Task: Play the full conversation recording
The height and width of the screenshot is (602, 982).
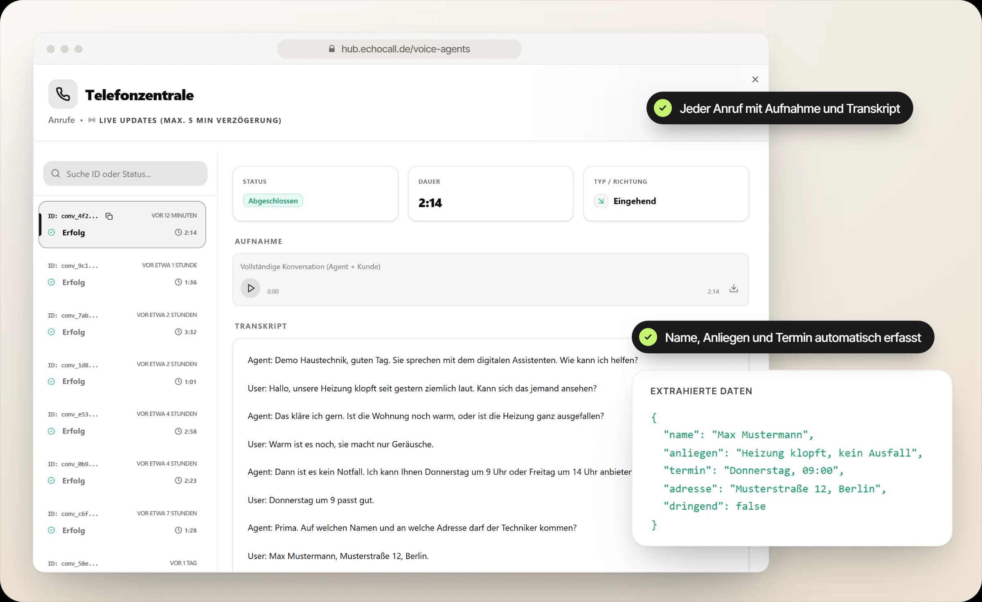Action: [x=250, y=288]
